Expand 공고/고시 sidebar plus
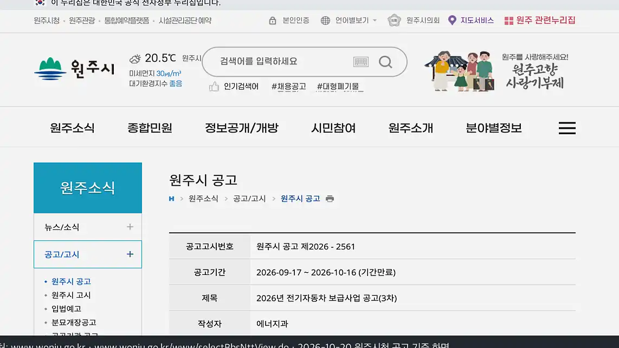The width and height of the screenshot is (619, 348). pos(130,254)
